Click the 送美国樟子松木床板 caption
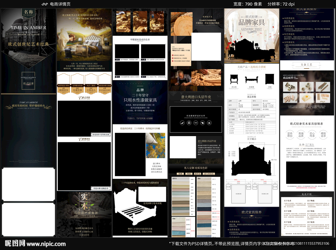Screen dimensions: 336x250 (152, 203)
